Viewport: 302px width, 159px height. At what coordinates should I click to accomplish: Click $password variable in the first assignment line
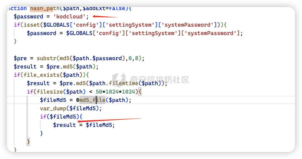tap(28, 17)
